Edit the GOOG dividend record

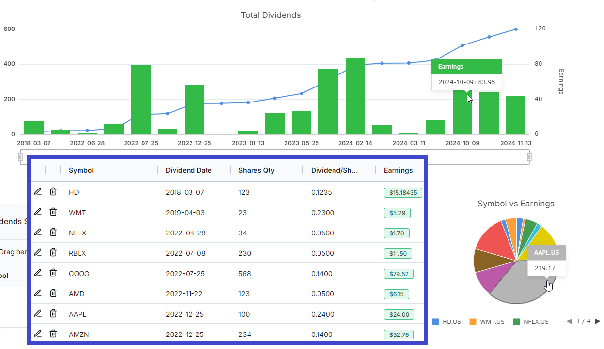(38, 273)
